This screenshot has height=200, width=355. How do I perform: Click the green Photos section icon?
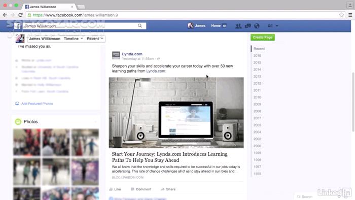[x=18, y=122]
